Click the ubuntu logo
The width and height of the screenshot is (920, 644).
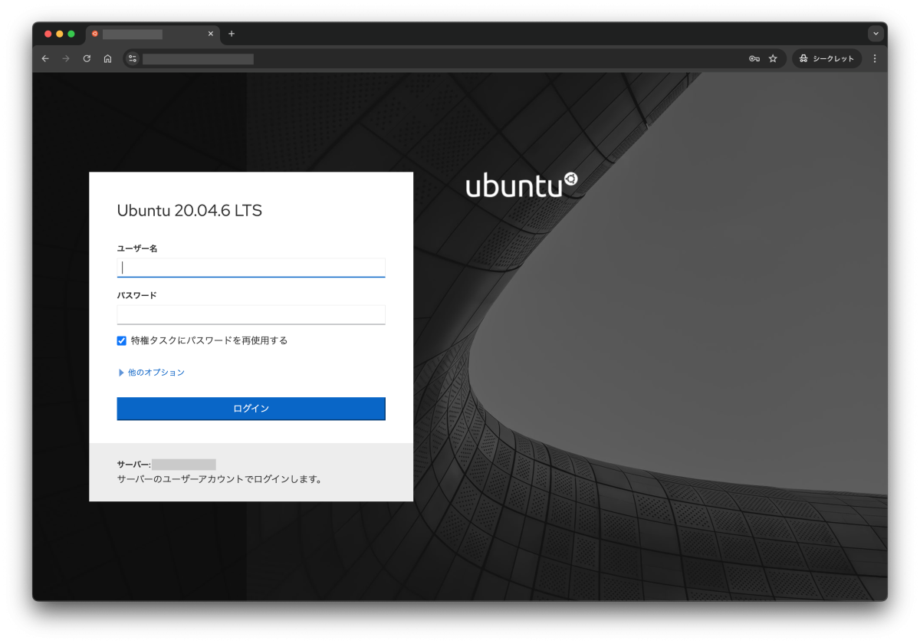(x=521, y=185)
